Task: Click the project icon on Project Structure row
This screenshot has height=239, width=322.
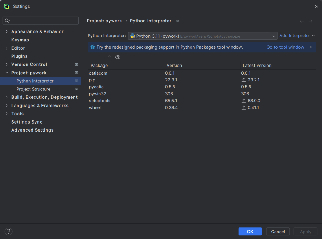Action: [x=76, y=89]
